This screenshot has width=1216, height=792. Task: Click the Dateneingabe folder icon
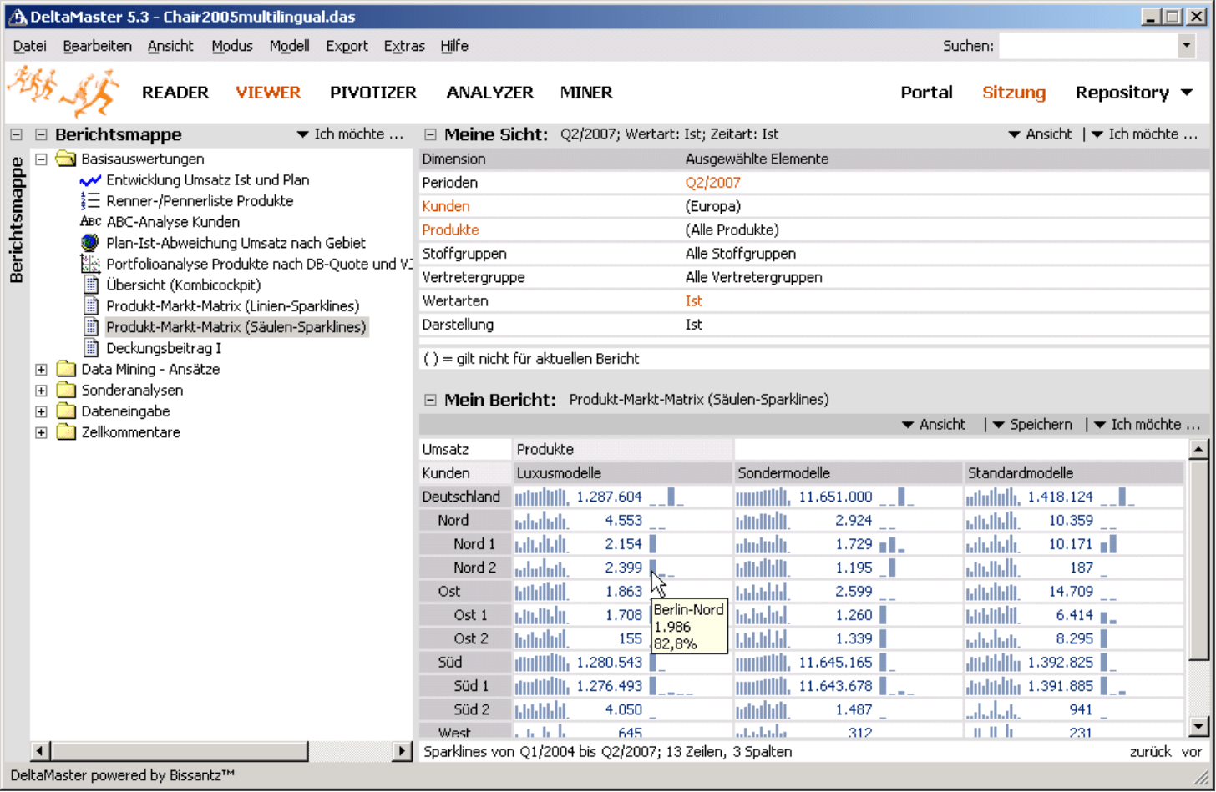[x=66, y=411]
